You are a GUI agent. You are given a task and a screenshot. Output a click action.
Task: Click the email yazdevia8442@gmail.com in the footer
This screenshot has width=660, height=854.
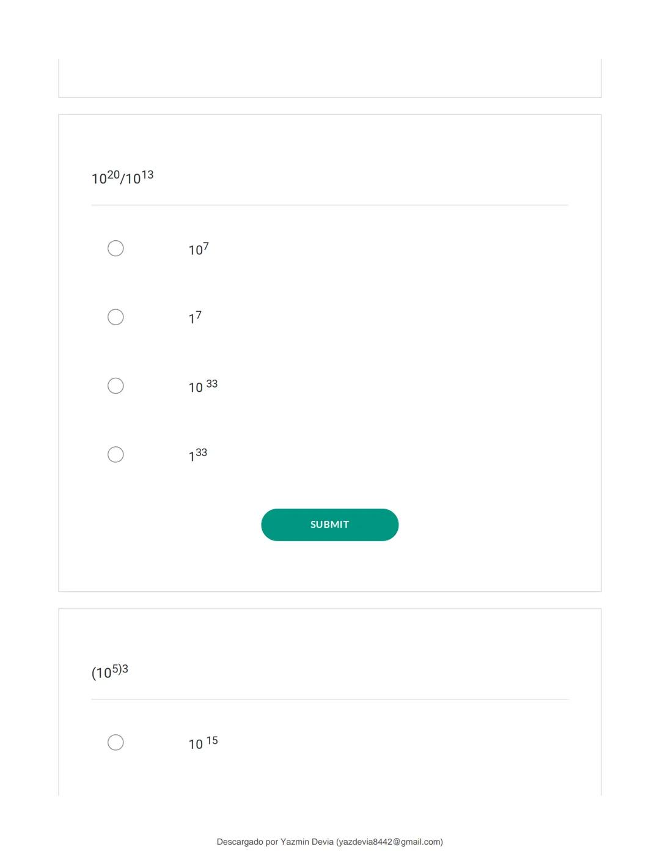pyautogui.click(x=389, y=842)
